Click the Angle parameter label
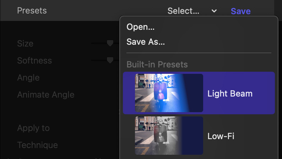 [28, 78]
